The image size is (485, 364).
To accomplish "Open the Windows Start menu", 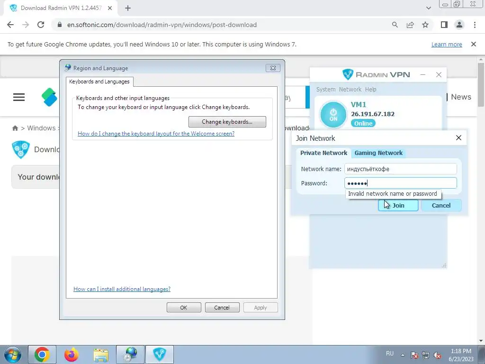I will 12,355.
